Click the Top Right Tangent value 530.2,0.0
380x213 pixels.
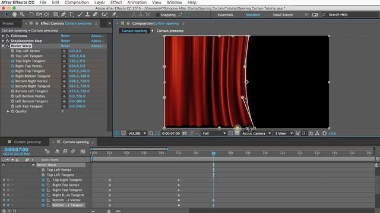(x=77, y=61)
